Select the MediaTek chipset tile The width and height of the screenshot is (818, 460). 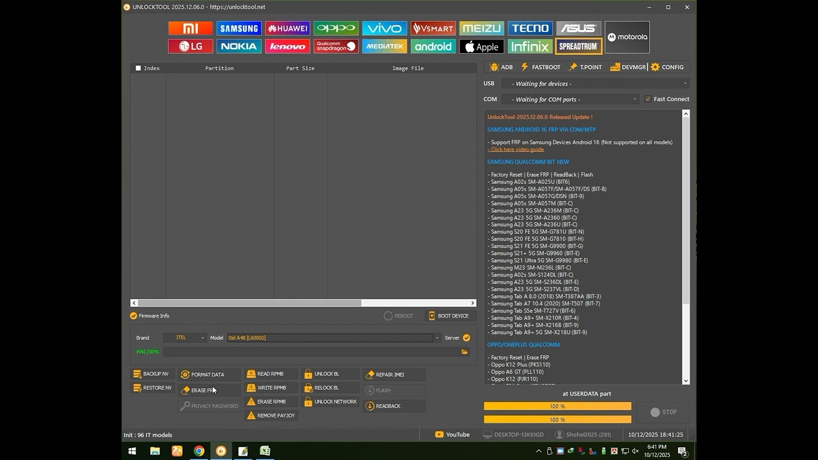click(x=385, y=46)
